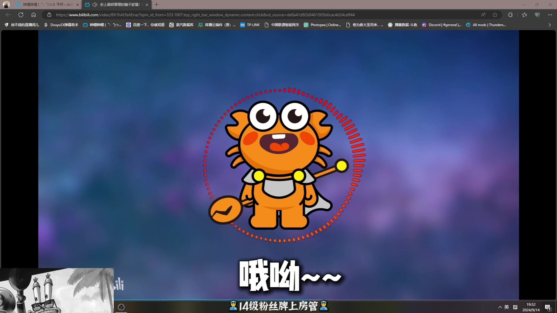
Task: Open the DouyuEX弹幕助手 bookmark
Action: (x=61, y=25)
